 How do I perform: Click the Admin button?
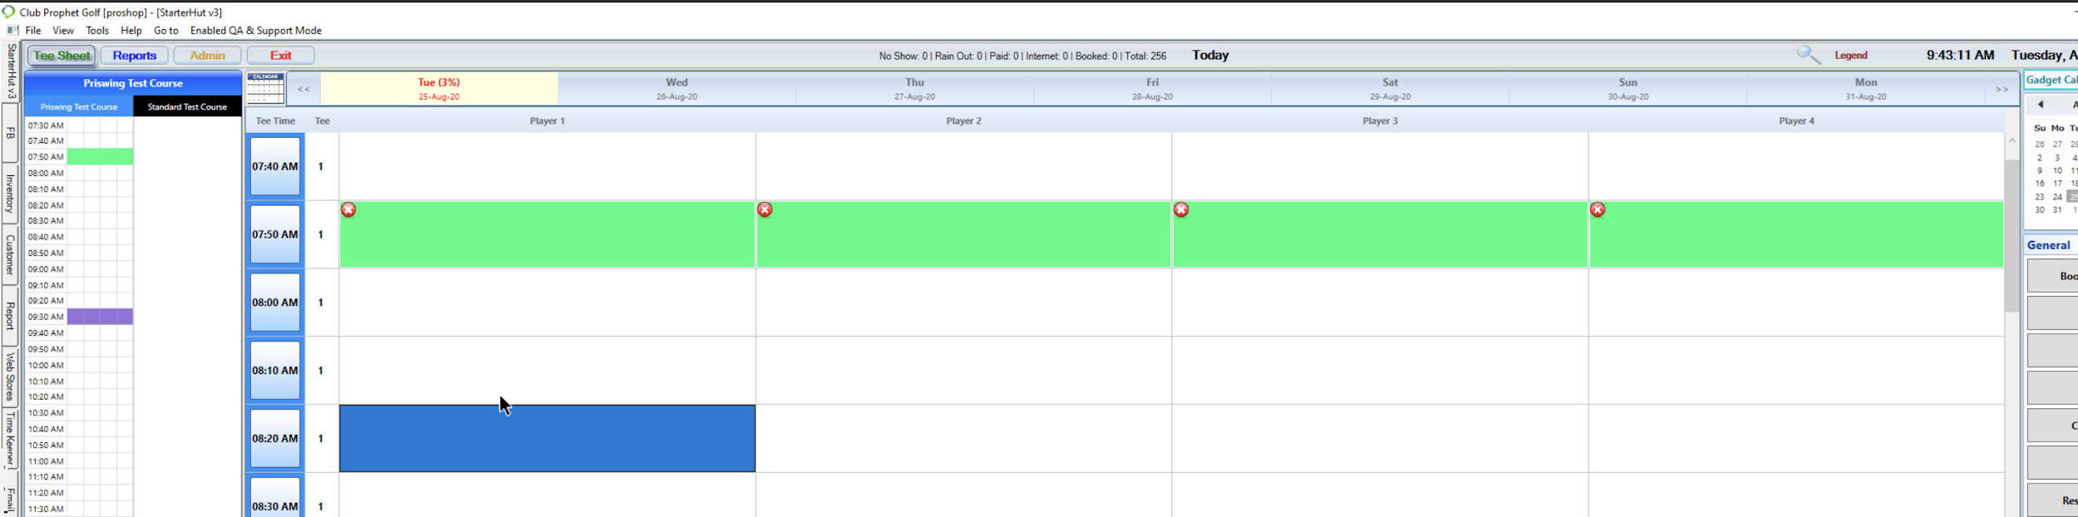point(207,56)
